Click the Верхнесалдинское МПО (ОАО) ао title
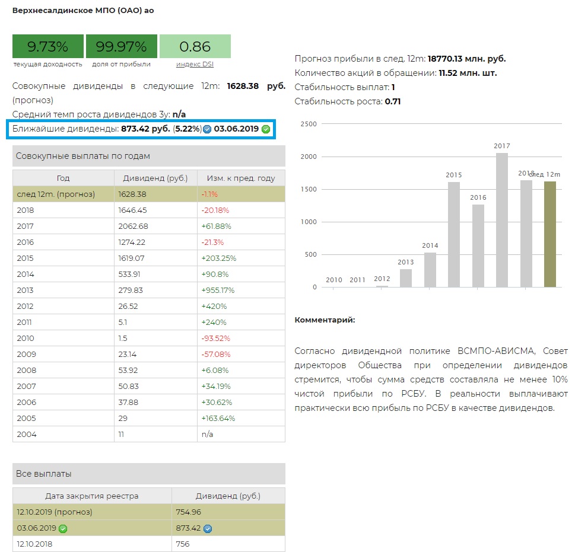Image resolution: width=575 pixels, height=552 pixels. (x=83, y=11)
